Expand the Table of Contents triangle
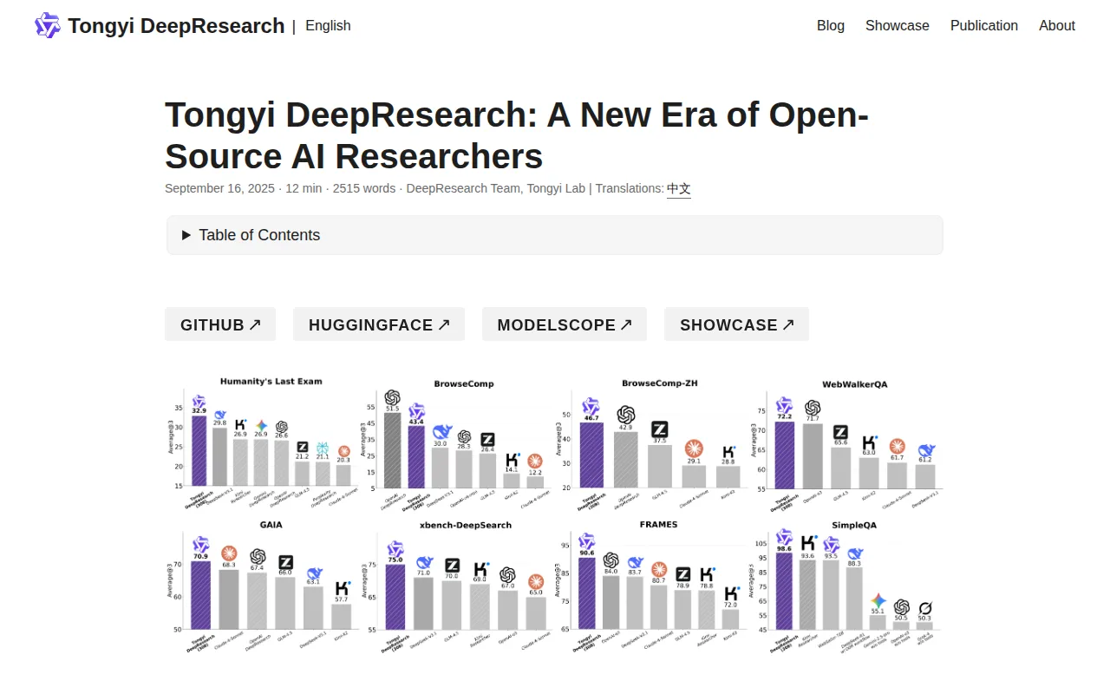The height and width of the screenshot is (694, 1110). click(186, 235)
